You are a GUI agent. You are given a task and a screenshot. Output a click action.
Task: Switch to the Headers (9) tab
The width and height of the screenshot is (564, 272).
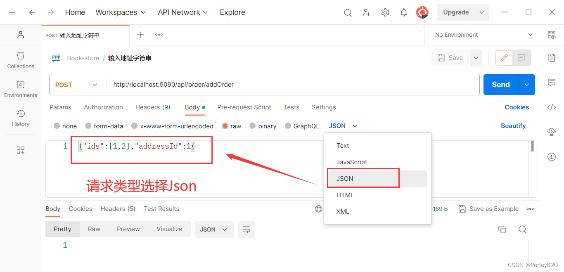(153, 107)
